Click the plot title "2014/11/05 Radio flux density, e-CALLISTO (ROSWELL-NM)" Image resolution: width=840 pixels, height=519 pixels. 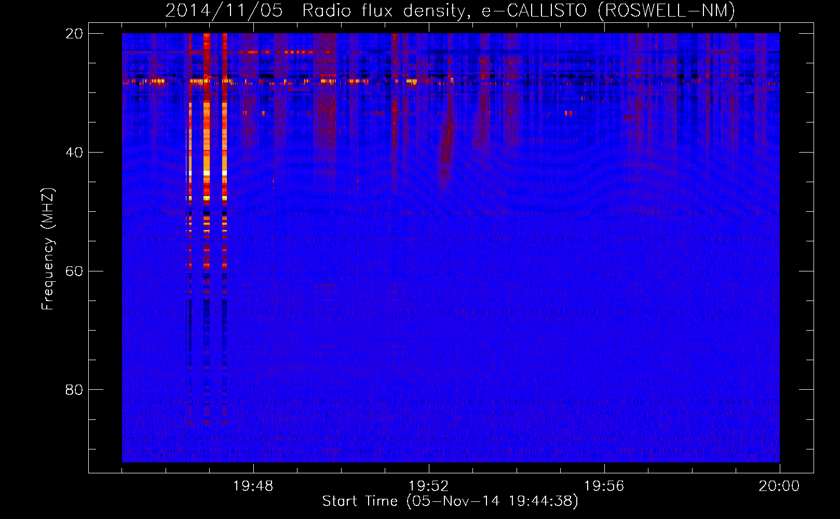(x=450, y=11)
